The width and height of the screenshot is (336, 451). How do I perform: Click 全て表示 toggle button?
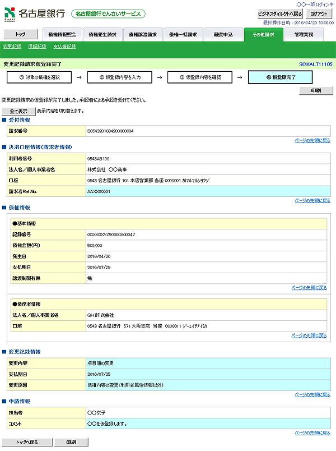tap(18, 111)
